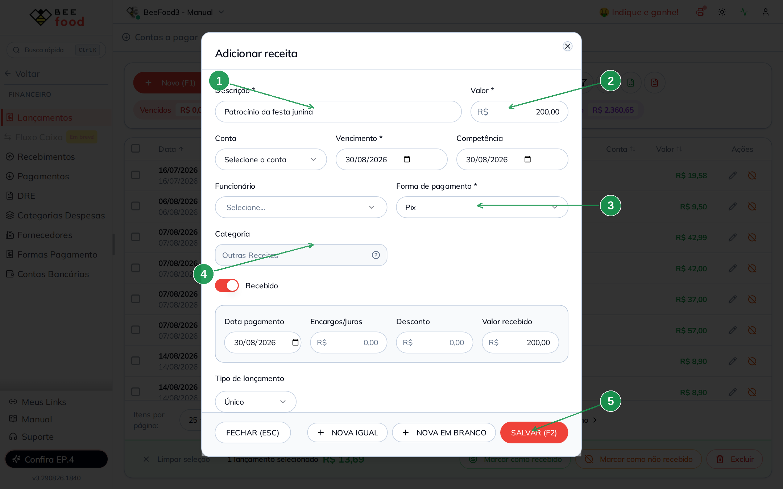783x489 pixels.
Task: Select the R$ 37,00 row checkbox
Action: 136,299
